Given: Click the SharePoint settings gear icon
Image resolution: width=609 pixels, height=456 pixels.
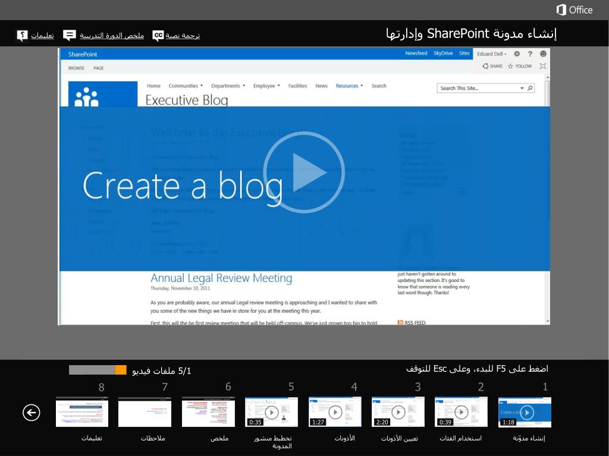Looking at the screenshot, I should [517, 54].
